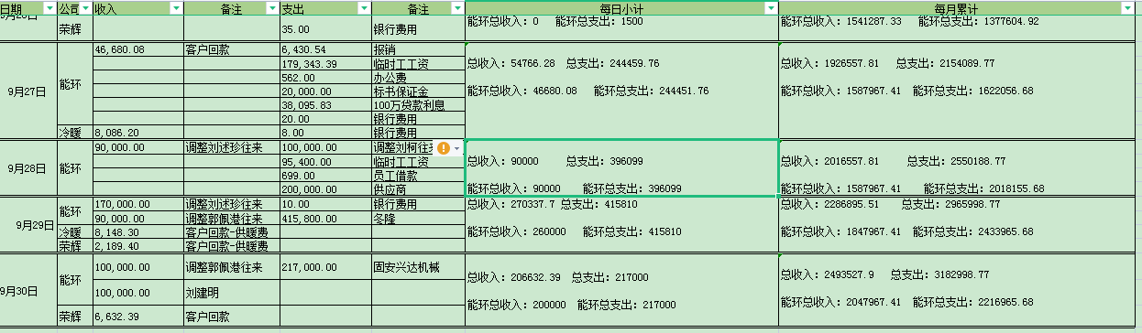The image size is (1142, 333).
Task: Open the 支出 column filter dropdown
Action: tap(364, 7)
